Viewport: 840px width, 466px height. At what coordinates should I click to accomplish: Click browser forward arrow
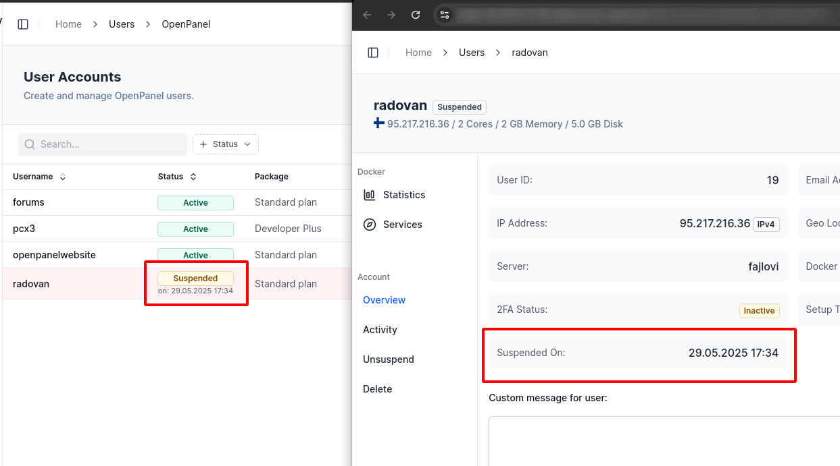coord(391,14)
